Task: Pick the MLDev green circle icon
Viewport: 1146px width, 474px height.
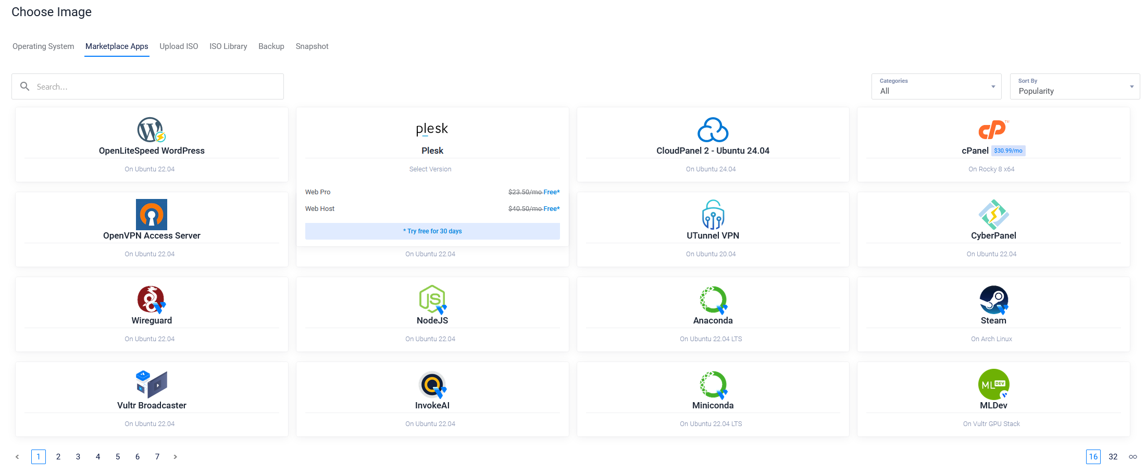Action: (993, 384)
